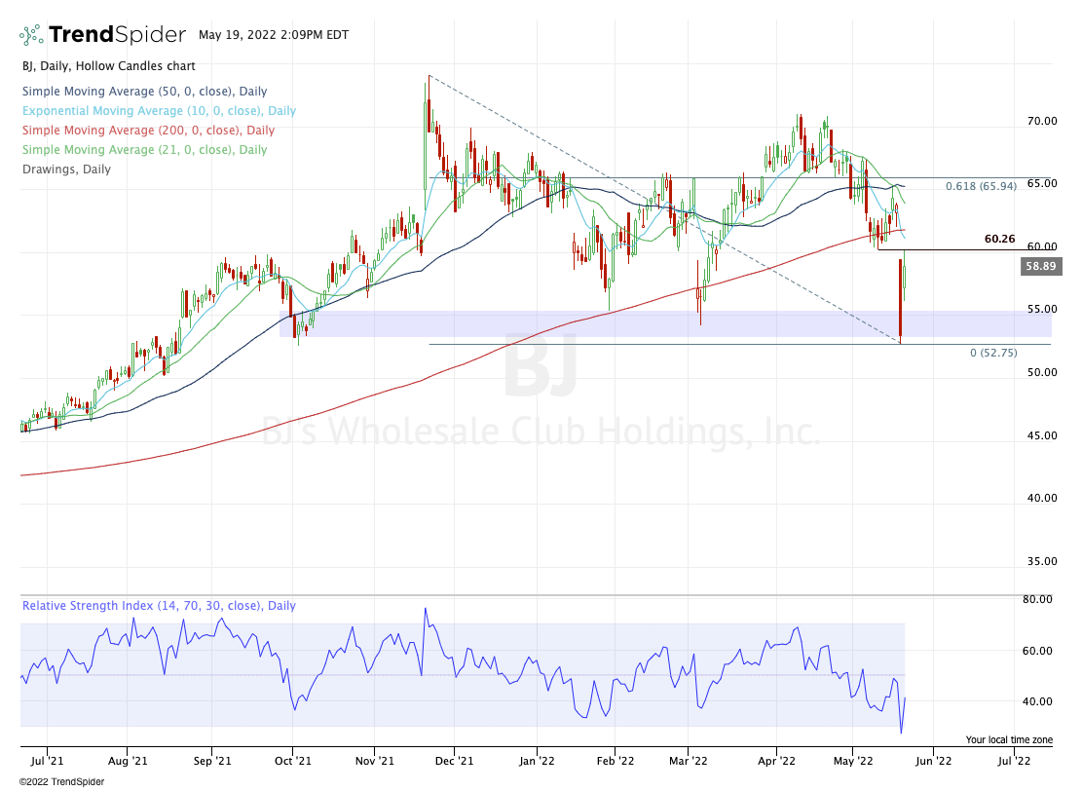Click the TrendSpider logo icon
Viewport: 1082px width, 791px height.
32,34
